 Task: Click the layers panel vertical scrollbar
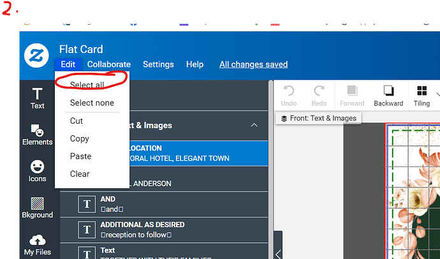[270, 170]
